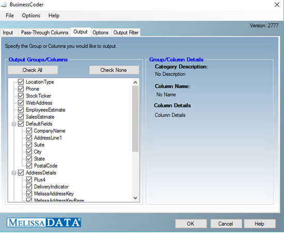This screenshot has width=284, height=233.
Task: Select the PostalCode tree label
Action: pos(46,166)
